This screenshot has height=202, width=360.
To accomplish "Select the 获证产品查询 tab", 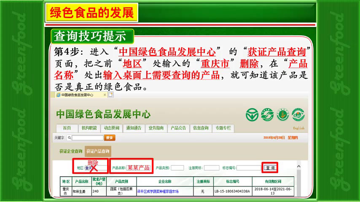I will click(x=98, y=151).
